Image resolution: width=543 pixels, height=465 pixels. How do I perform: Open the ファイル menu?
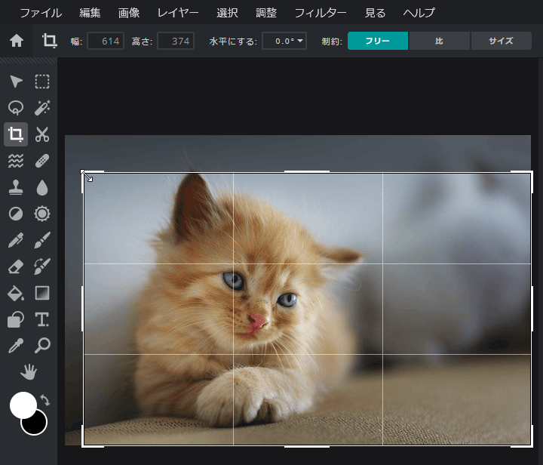(41, 13)
